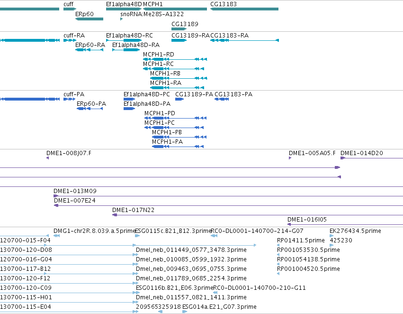
Task: Click protein CG13183-PA label
Action: coord(233,94)
